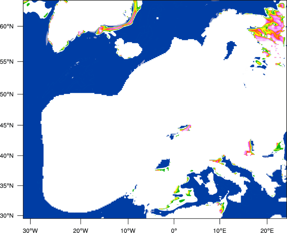Click the 10°E longitude label

220,230
